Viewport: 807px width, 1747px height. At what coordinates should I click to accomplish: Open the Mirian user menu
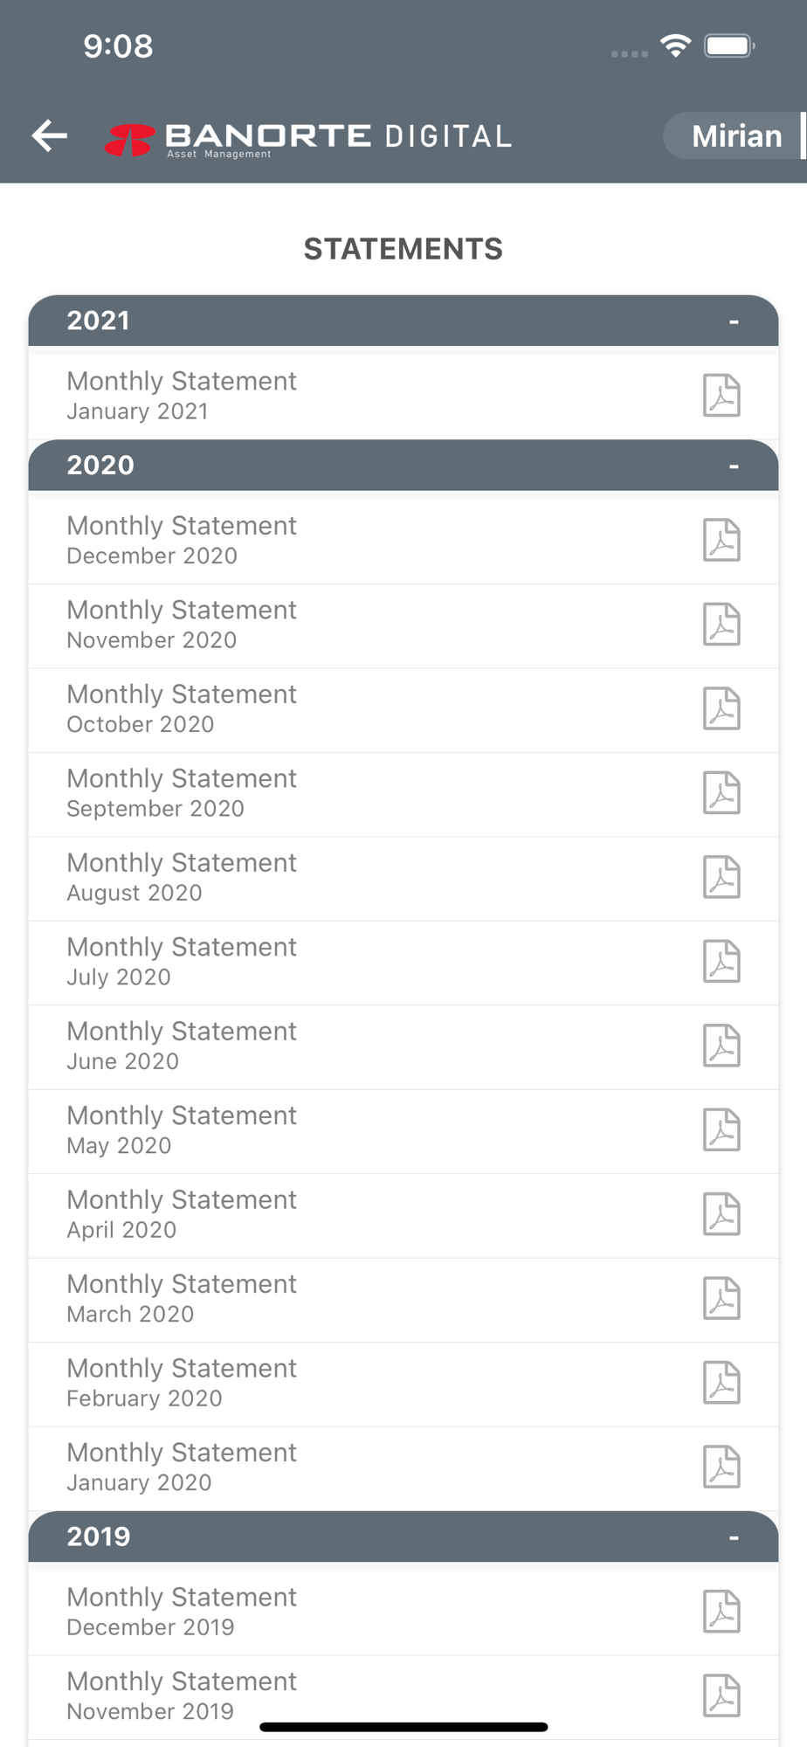coord(735,136)
